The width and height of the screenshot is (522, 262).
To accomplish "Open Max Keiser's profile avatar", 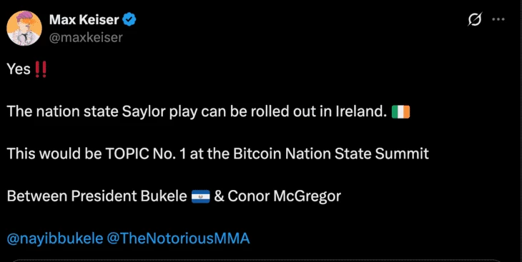I will (24, 28).
